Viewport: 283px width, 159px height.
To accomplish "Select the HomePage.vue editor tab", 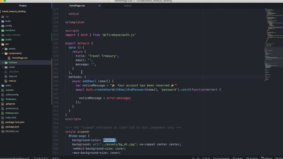I will pos(77,6).
